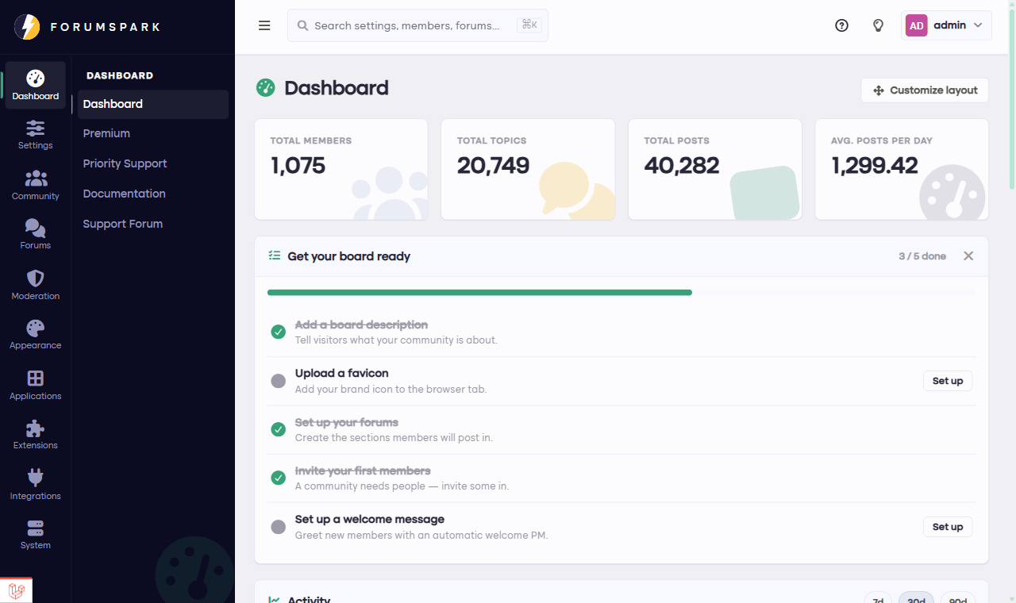Open the Premium submenu item
Screen dimensions: 1016x603
click(153, 133)
